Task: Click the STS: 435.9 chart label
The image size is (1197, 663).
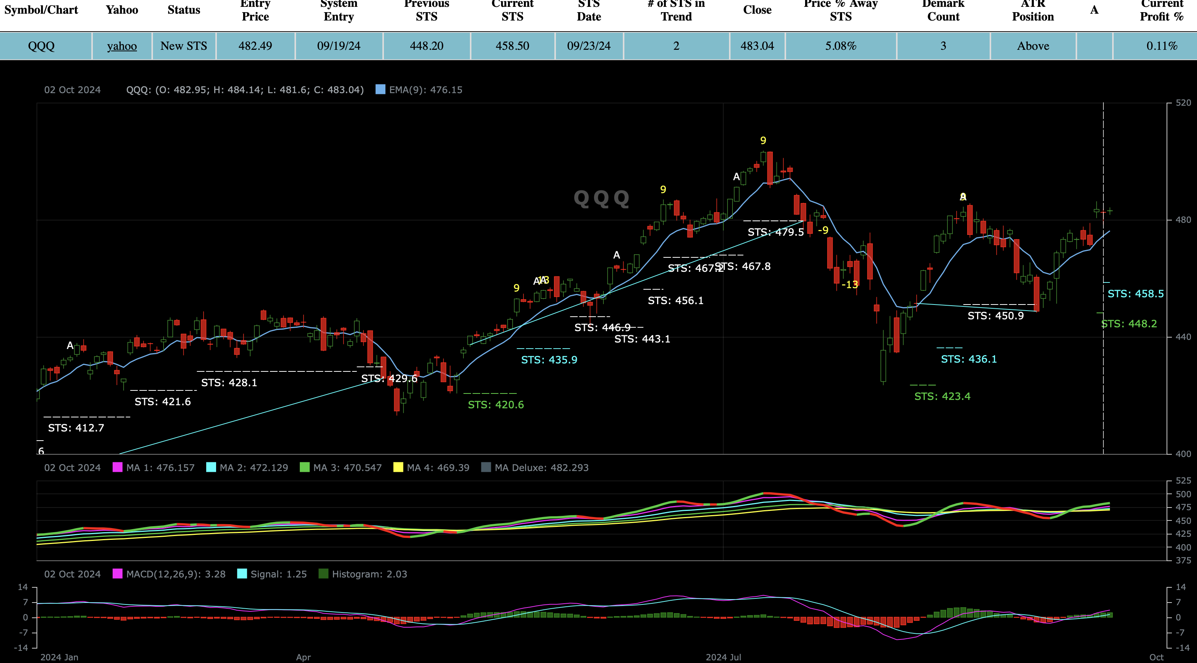Action: tap(549, 360)
